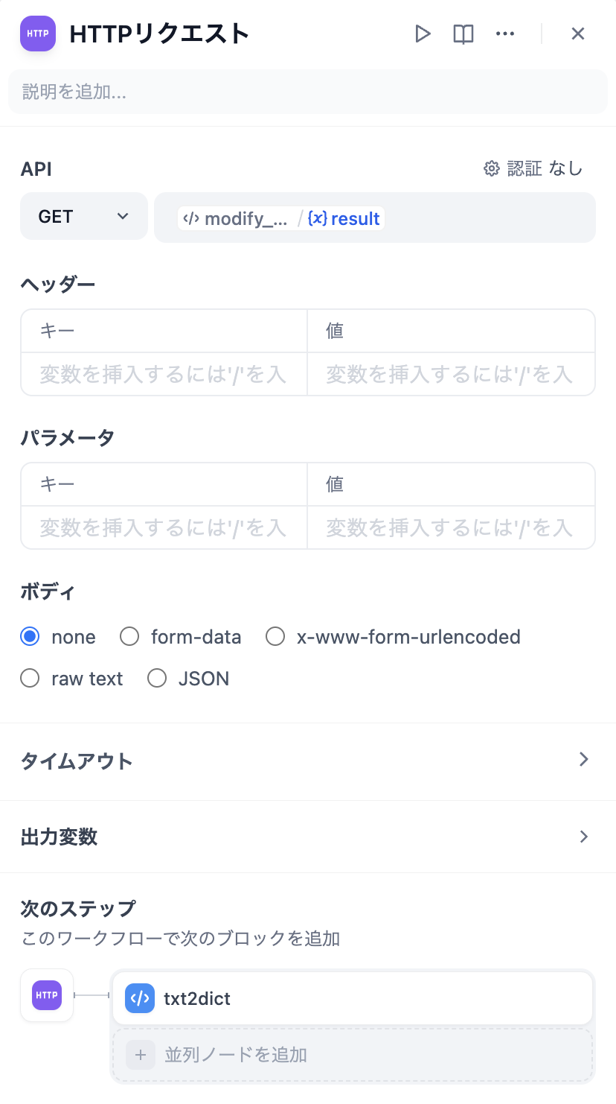Click the HTTP icon under next step
Image resolution: width=616 pixels, height=1104 pixels.
tap(47, 995)
